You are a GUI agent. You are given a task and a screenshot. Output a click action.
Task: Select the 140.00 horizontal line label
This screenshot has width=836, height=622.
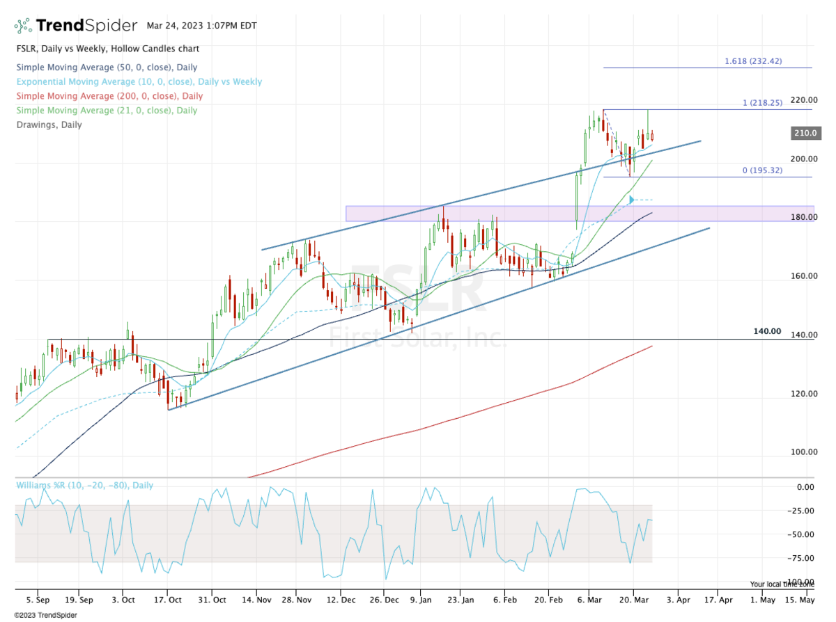click(767, 332)
